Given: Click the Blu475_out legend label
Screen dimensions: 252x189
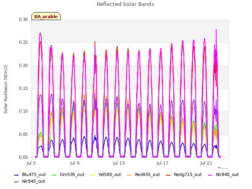Looking at the screenshot, I should pos(34,174).
